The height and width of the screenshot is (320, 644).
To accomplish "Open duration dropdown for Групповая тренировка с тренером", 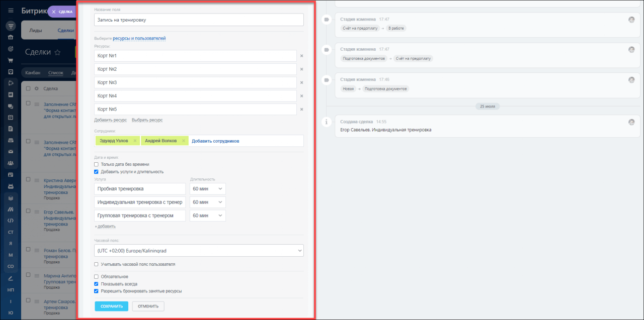I will (x=207, y=216).
